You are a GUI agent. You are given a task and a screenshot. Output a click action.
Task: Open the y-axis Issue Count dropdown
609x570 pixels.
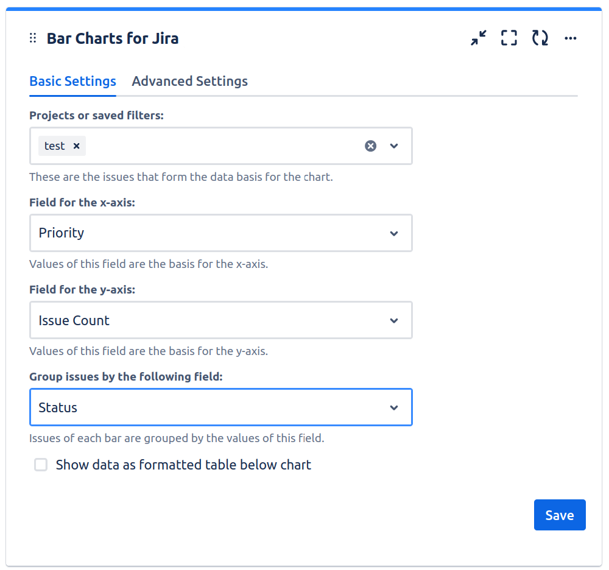[x=220, y=320]
